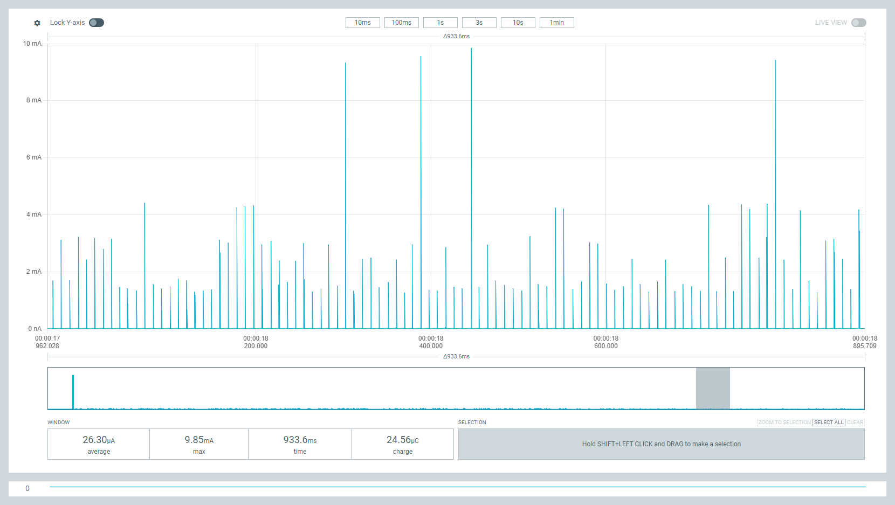Viewport: 895px width, 505px height.
Task: Click the digital channel 0 line
Action: [x=457, y=487]
